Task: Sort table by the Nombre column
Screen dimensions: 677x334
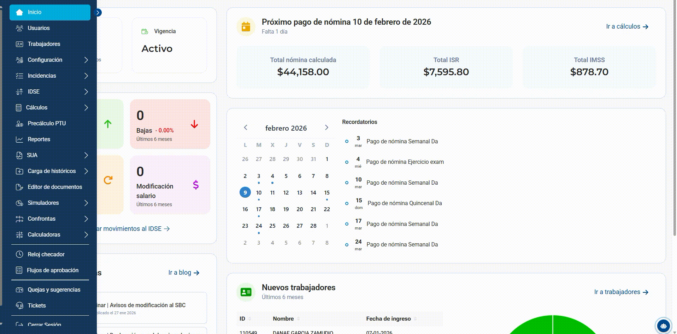Action: [286, 319]
